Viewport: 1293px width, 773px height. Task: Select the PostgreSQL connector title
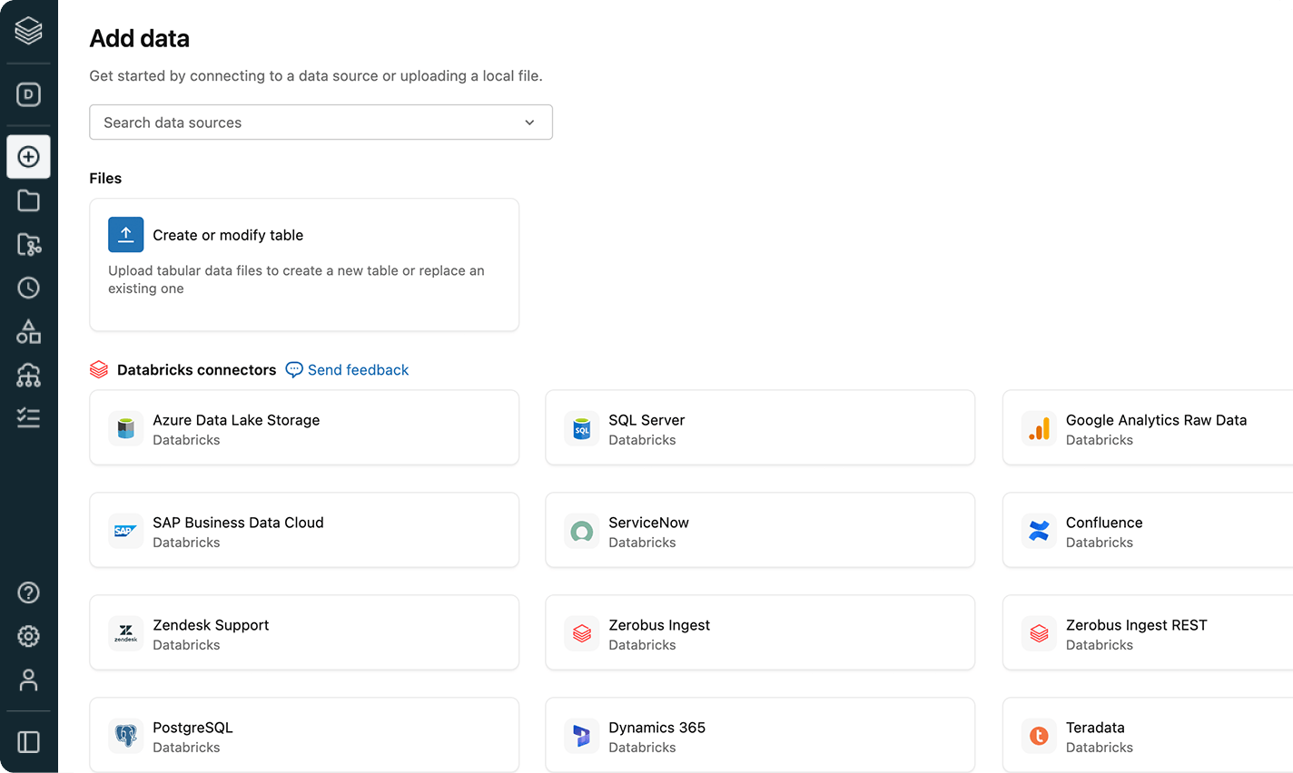tap(192, 728)
